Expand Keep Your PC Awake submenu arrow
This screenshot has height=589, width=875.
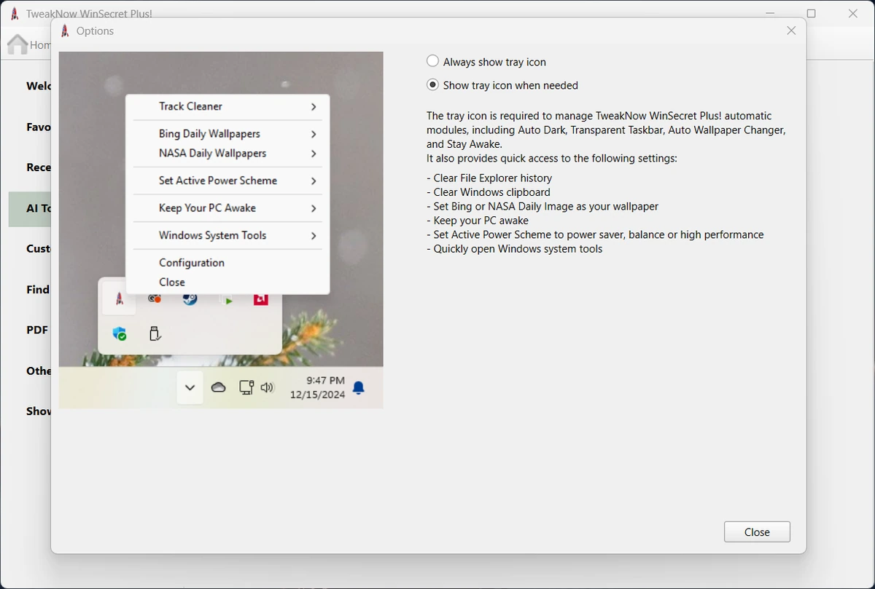tap(314, 208)
